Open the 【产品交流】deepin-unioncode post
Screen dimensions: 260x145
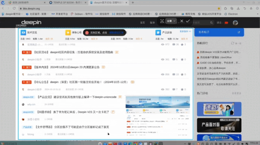coord(77,97)
